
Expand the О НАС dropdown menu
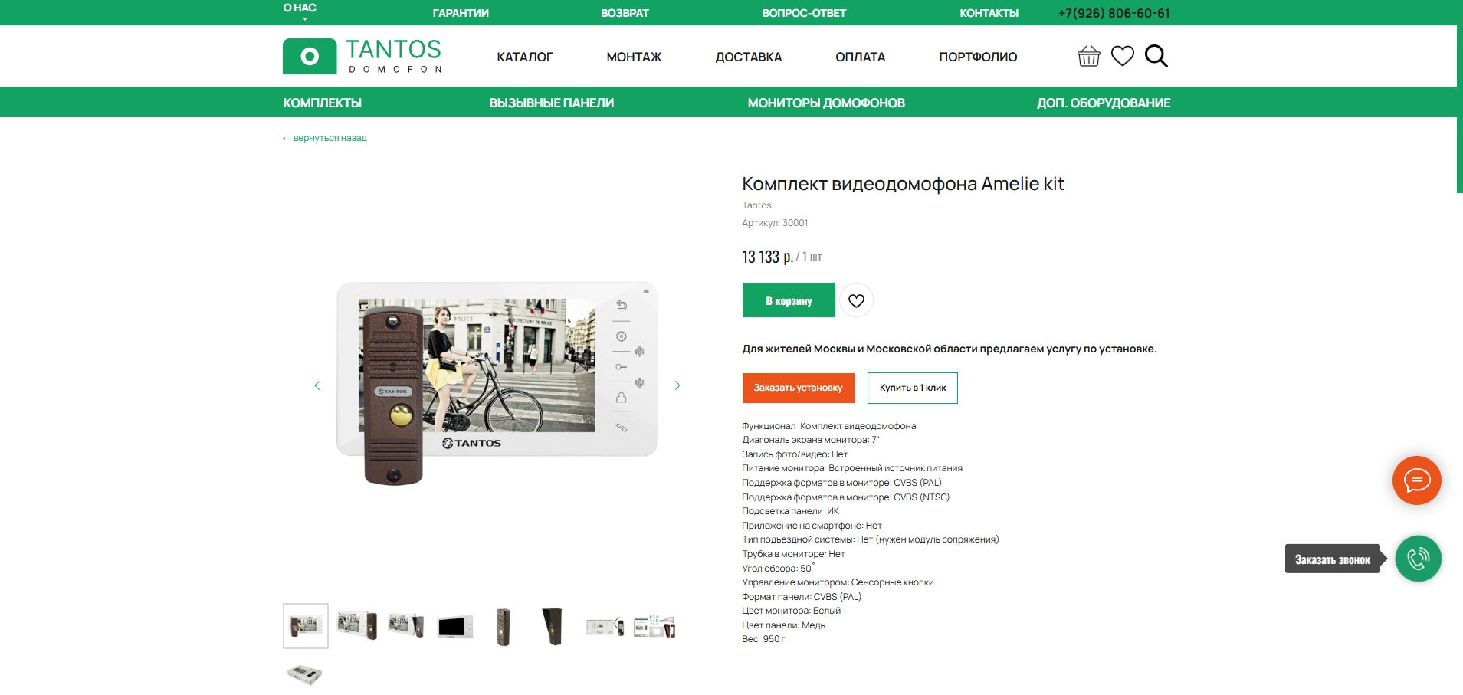(300, 11)
